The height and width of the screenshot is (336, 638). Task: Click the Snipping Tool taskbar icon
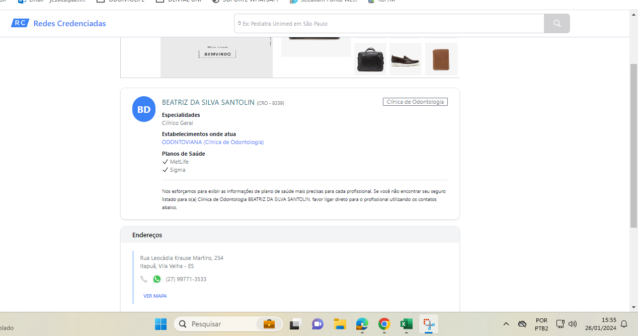tap(429, 324)
